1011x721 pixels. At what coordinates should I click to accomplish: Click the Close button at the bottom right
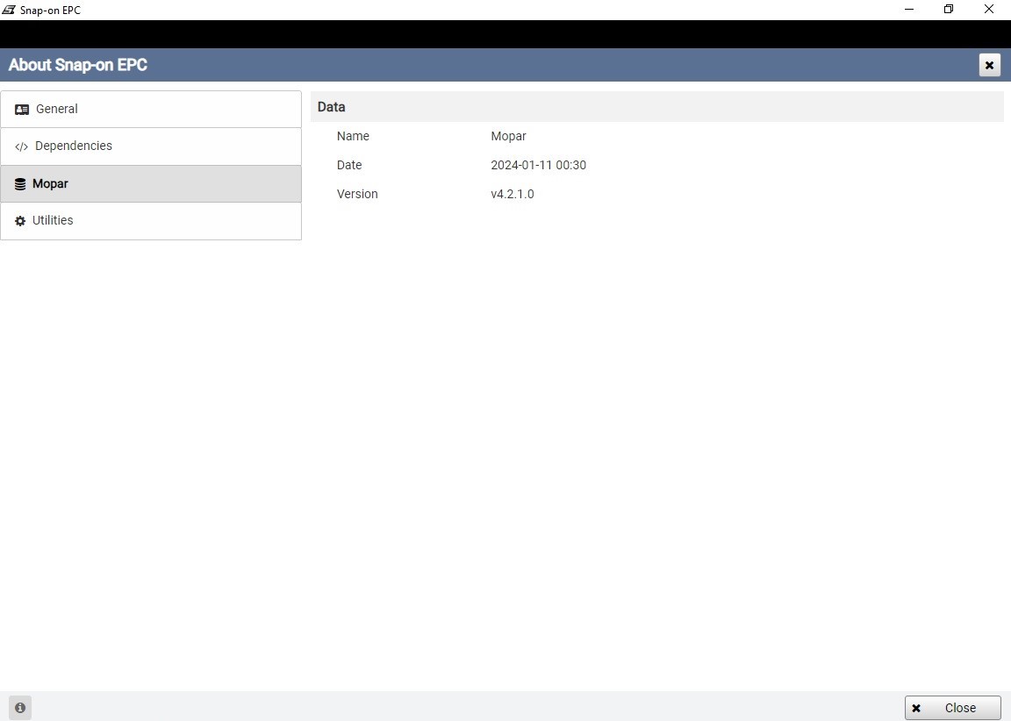tap(952, 708)
